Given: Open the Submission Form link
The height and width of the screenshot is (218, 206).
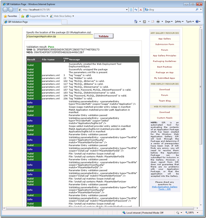Looking at the screenshot, I should [x=165, y=44].
